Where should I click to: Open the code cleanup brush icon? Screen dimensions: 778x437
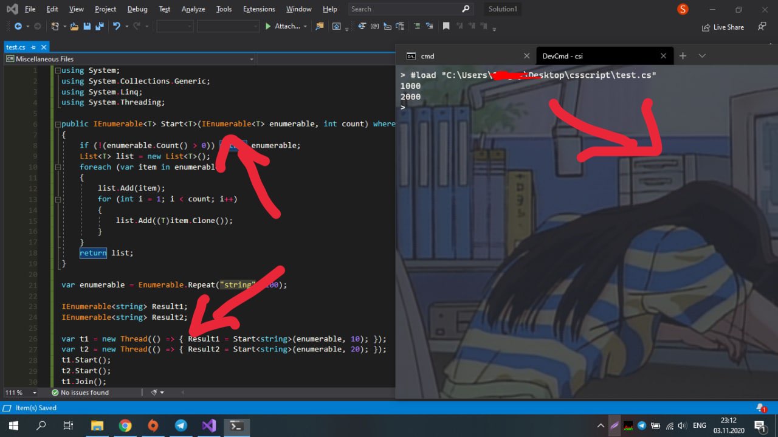point(154,393)
